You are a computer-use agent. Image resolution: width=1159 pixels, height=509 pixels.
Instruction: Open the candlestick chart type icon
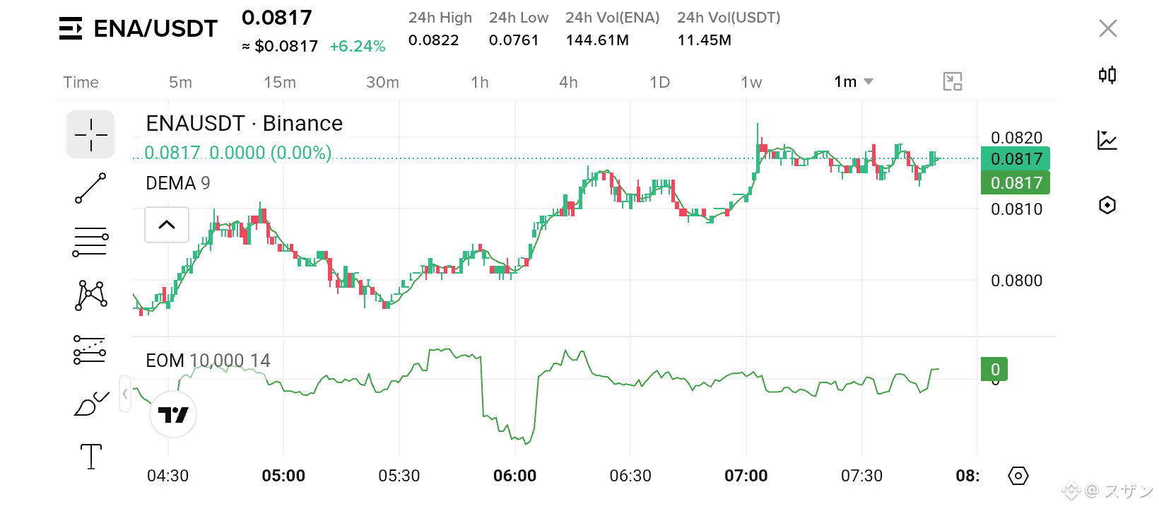pos(1107,75)
